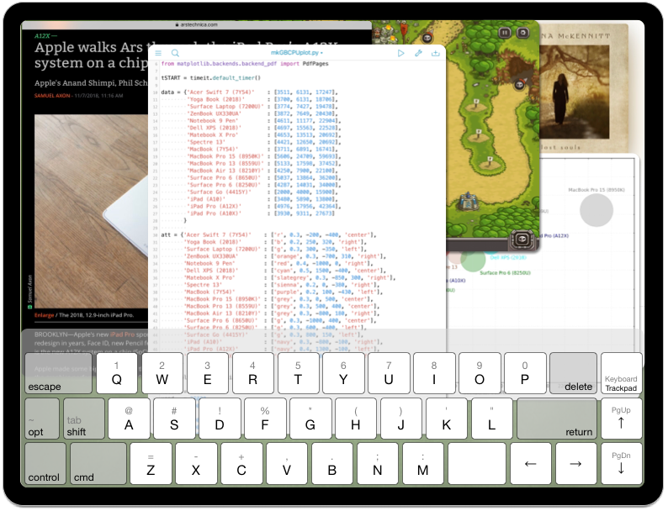Tap the share icon in code editor
This screenshot has width=668, height=511.
point(435,53)
